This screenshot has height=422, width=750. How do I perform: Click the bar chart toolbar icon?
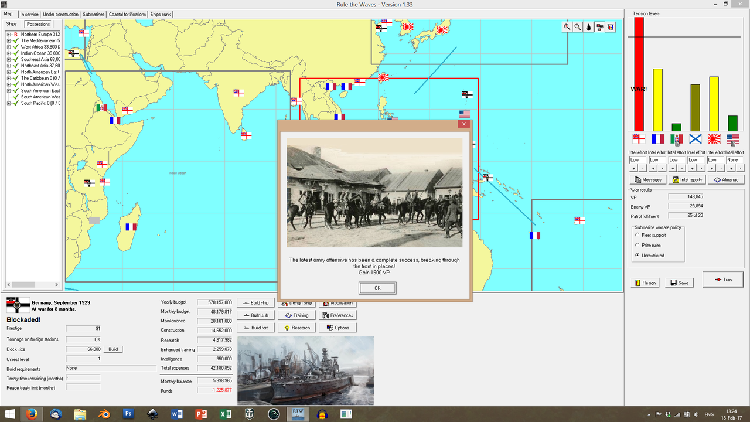(x=611, y=27)
